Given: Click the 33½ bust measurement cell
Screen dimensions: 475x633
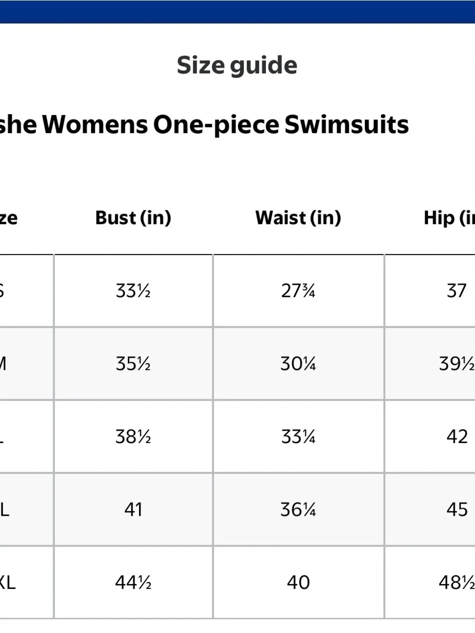Looking at the screenshot, I should pyautogui.click(x=133, y=291).
